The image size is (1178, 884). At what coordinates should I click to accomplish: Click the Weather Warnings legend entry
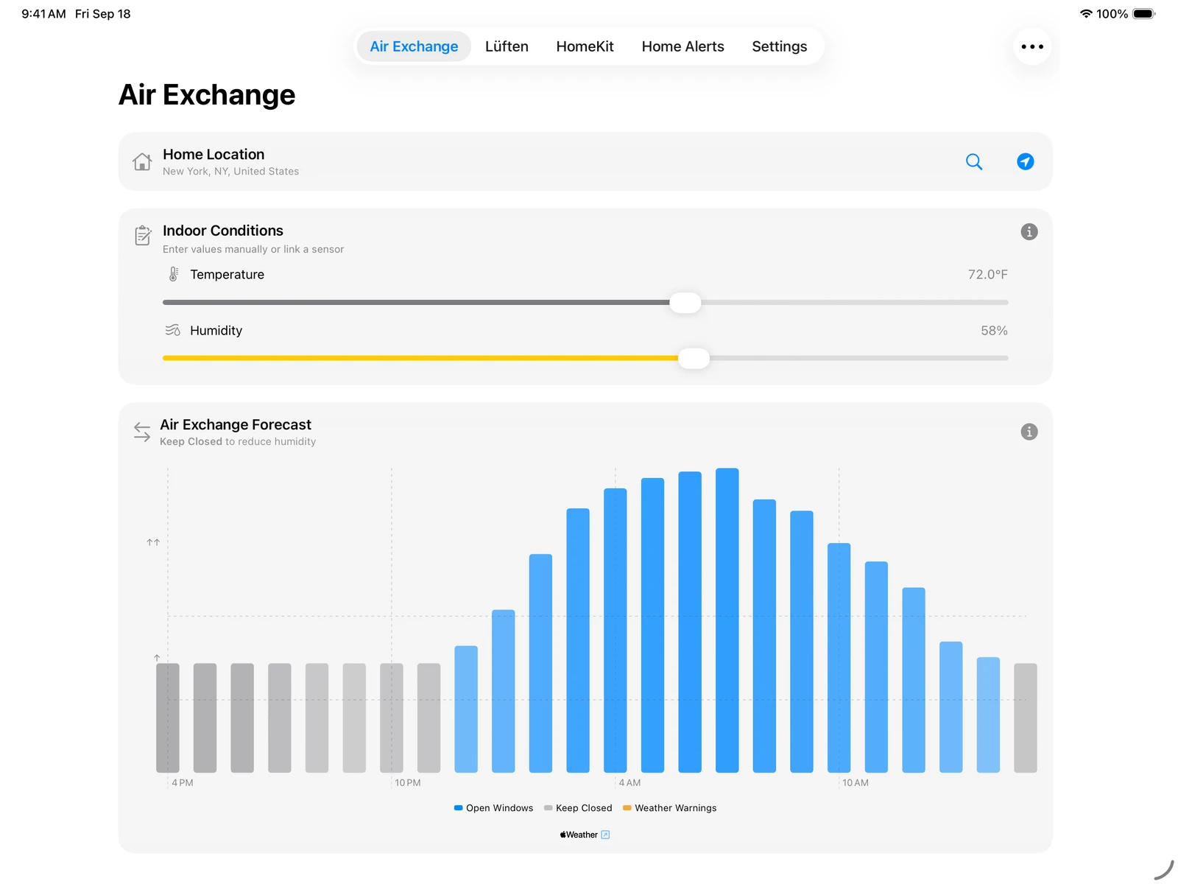point(669,808)
